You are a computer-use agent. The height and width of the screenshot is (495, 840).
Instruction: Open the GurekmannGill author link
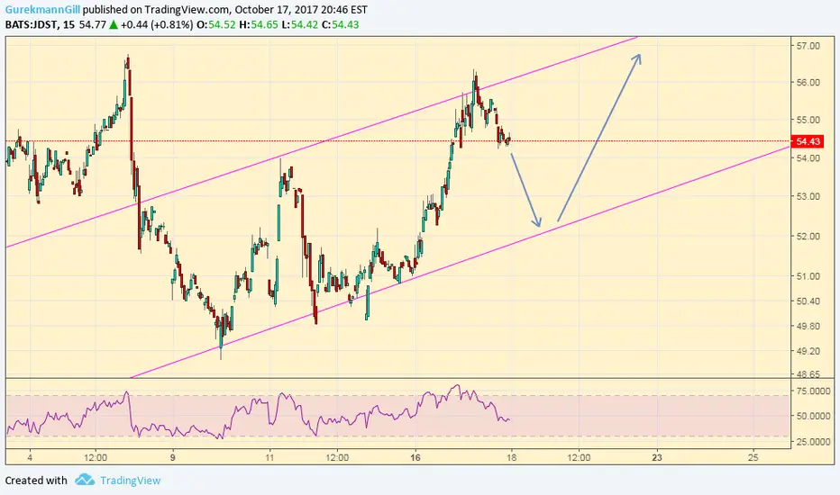42,10
